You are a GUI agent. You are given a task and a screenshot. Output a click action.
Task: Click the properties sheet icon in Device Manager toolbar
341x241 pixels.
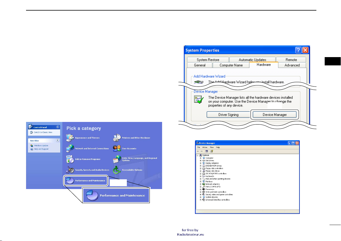coord(207,151)
